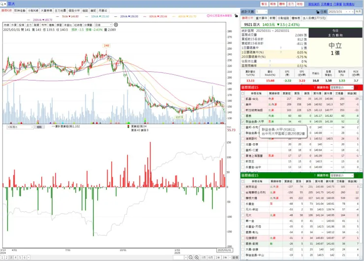Click the 60MA legend line marker

click(145, 17)
